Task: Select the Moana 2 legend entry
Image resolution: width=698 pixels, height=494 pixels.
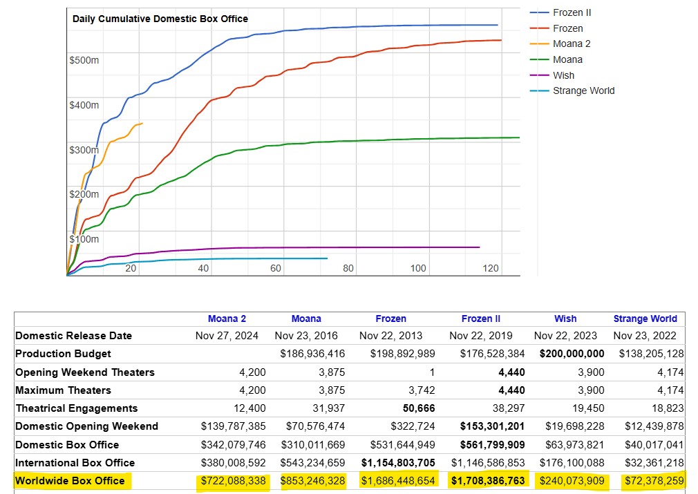Action: (572, 44)
